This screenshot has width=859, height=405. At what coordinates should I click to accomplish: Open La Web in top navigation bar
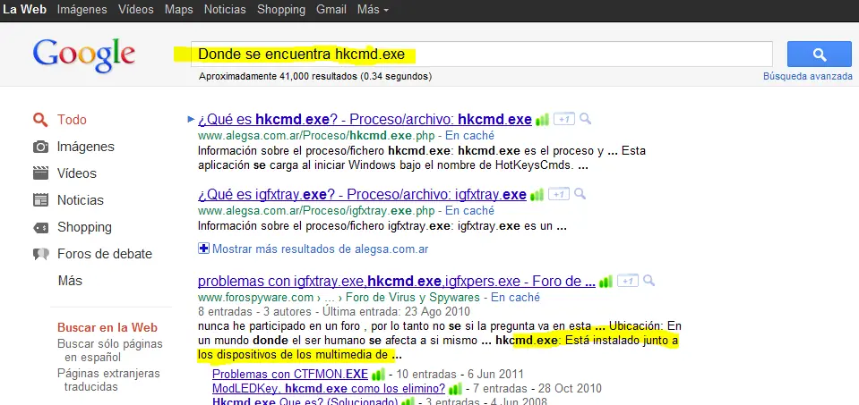25,10
